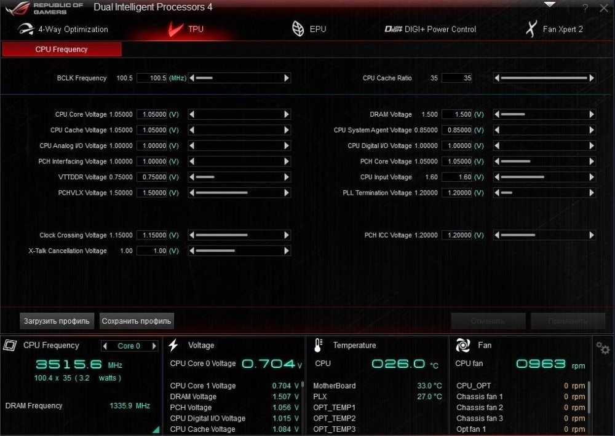Decrease BCLK Frequency with left arrow
615x436 pixels.
pyautogui.click(x=192, y=78)
